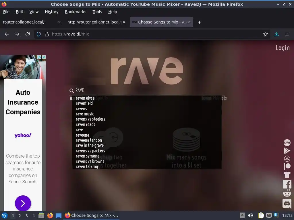This screenshot has height=220, width=294.
Task: Click the show desktop icon in taskbar
Action: pos(59,215)
